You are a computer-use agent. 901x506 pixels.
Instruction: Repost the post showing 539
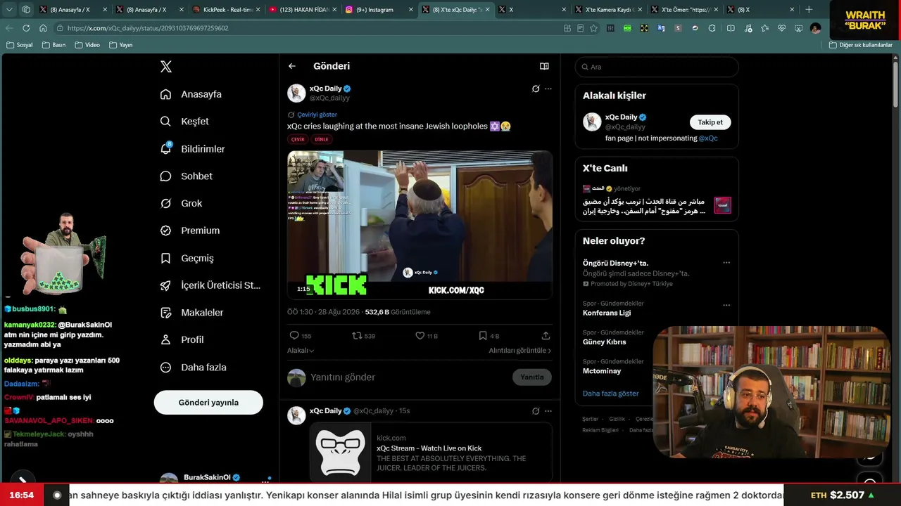363,336
